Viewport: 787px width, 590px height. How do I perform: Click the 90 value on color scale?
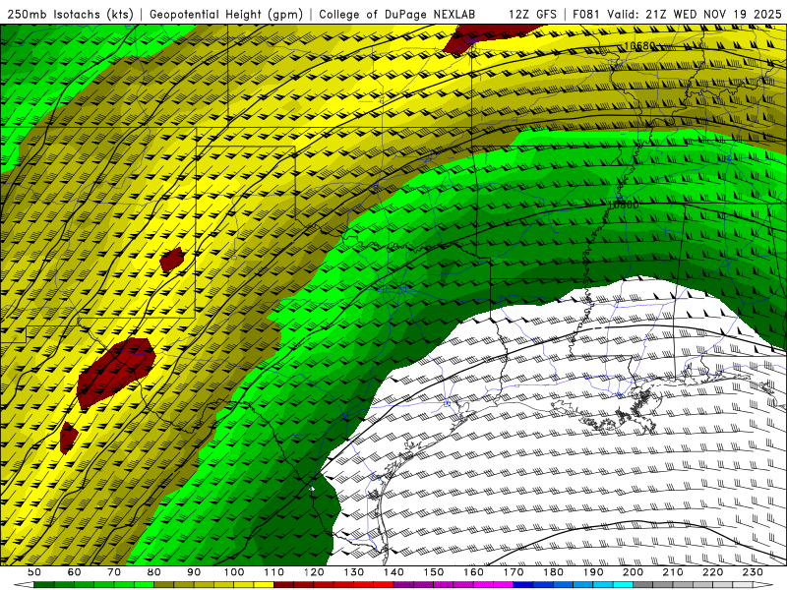tap(194, 572)
